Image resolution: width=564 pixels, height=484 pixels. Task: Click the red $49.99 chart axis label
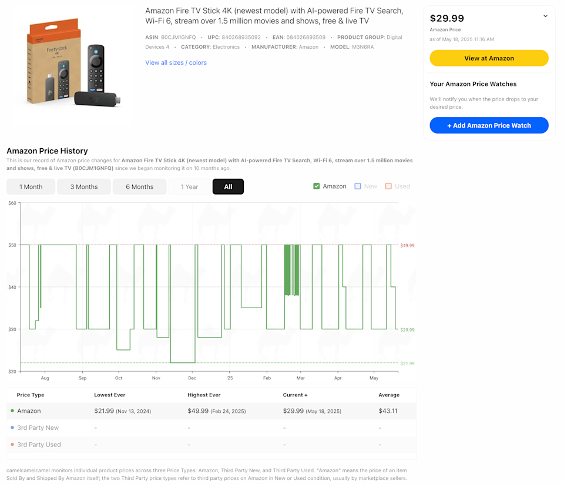pyautogui.click(x=407, y=245)
